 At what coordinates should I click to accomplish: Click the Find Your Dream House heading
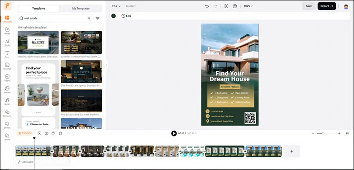[x=230, y=76]
